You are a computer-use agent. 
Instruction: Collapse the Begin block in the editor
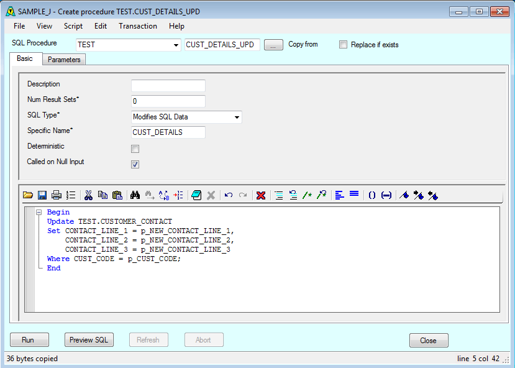(39, 212)
